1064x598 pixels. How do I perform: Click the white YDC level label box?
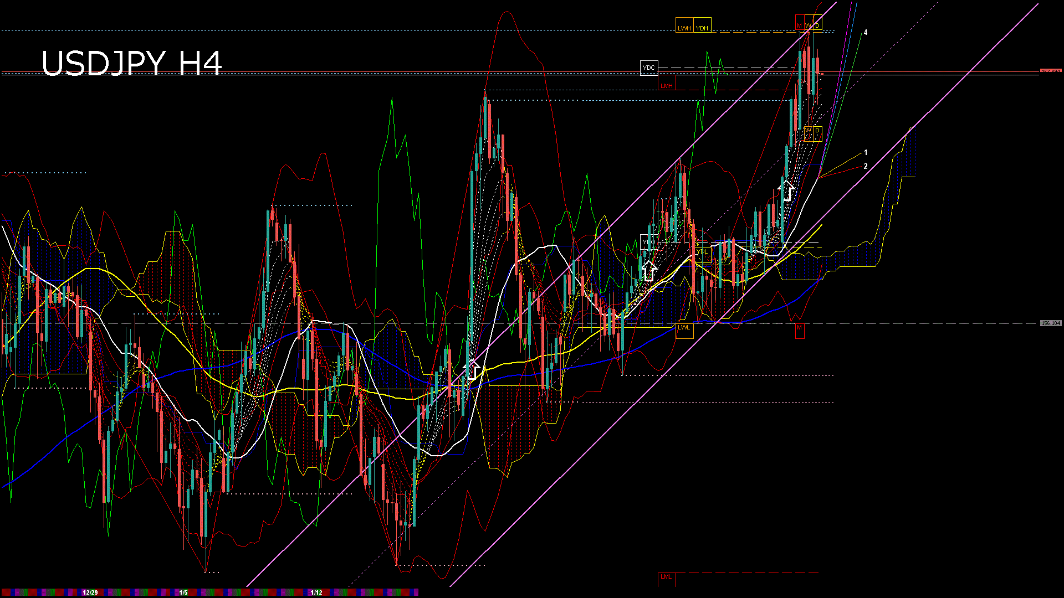(649, 68)
